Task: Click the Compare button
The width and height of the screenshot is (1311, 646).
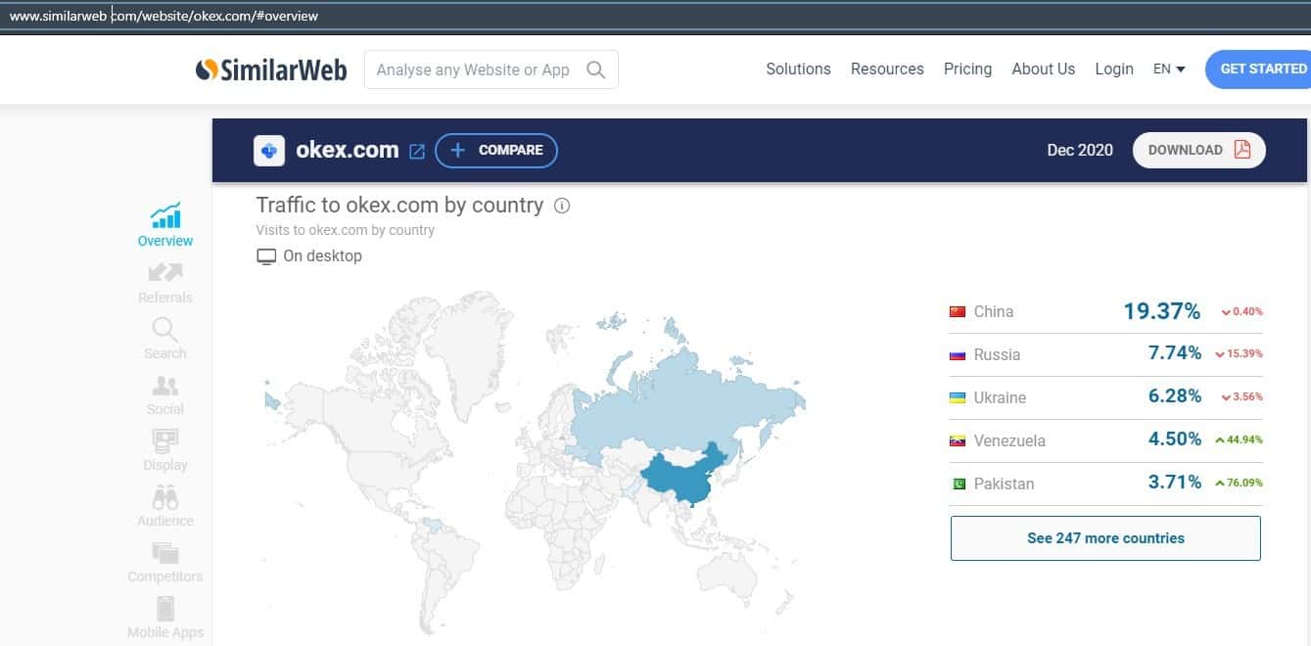Action: pos(496,151)
